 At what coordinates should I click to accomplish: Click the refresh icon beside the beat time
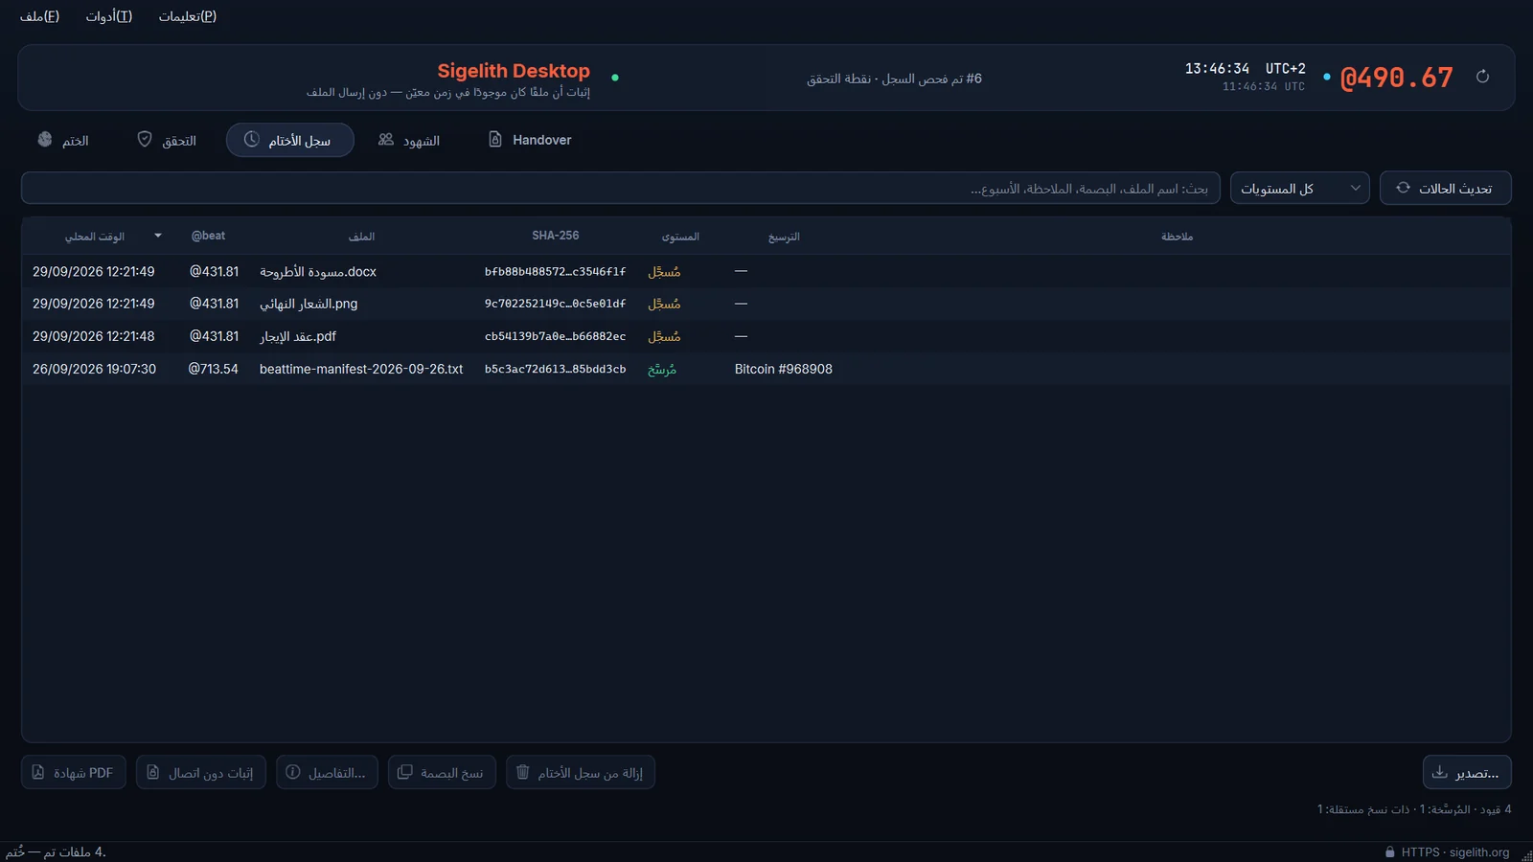[x=1482, y=77]
